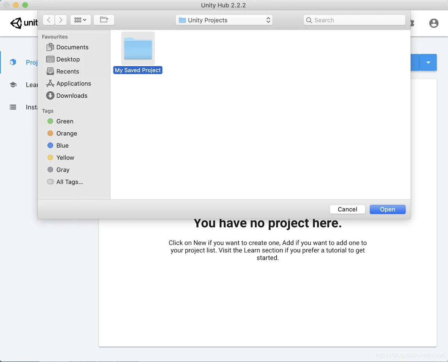Viewport: 448px width, 362px height.
Task: Select the My Saved Project folder icon
Action: [138, 48]
